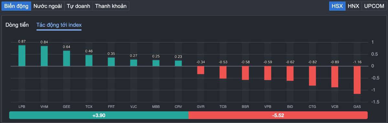This screenshot has width=388, height=123.
Task: Click the GVR red bar
Action: (x=201, y=70)
